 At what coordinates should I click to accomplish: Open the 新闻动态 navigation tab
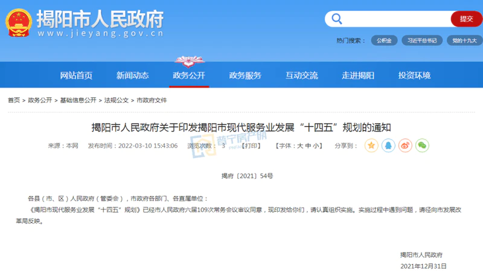click(x=132, y=76)
